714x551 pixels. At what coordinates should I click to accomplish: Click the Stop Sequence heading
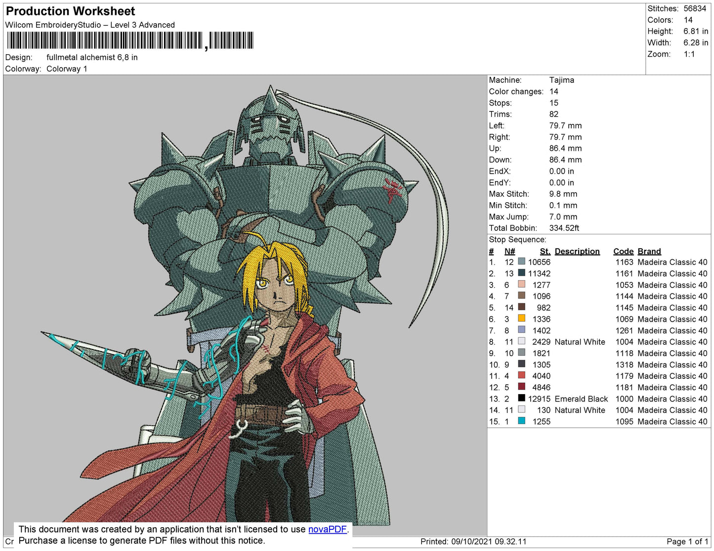[x=517, y=240]
